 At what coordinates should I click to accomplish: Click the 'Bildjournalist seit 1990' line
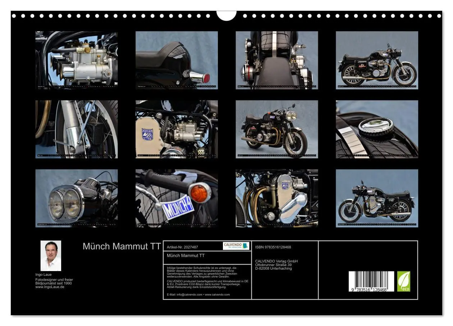54,283
